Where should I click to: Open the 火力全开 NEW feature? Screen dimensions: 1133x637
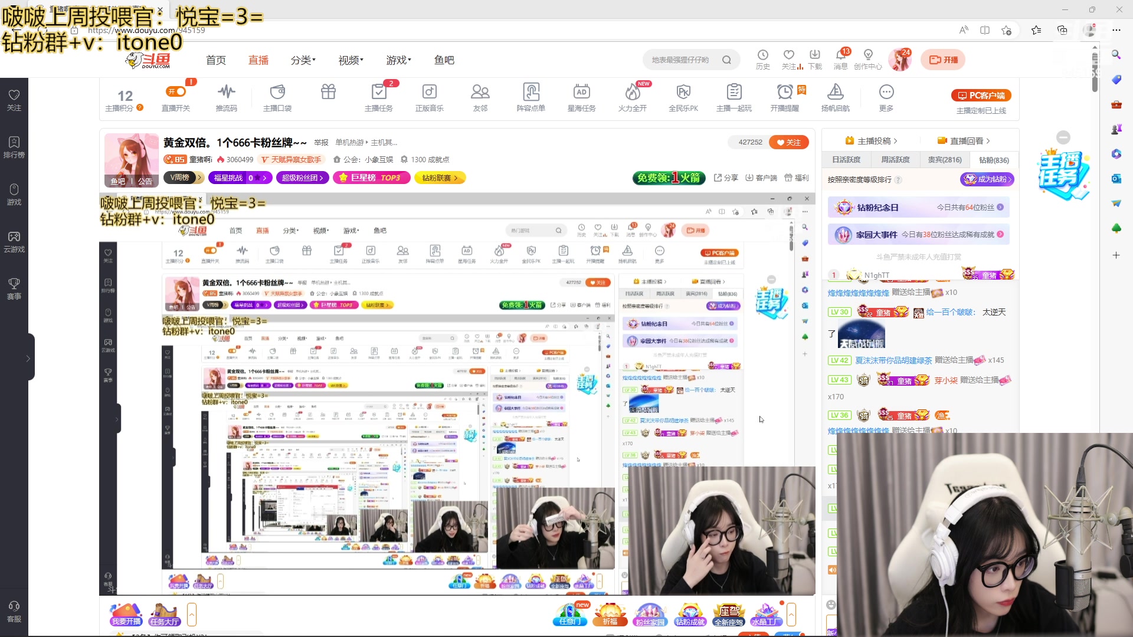[x=633, y=96]
